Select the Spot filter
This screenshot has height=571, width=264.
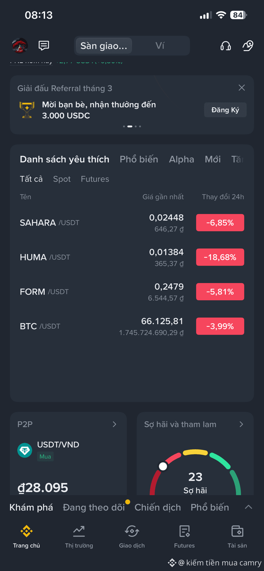click(62, 179)
